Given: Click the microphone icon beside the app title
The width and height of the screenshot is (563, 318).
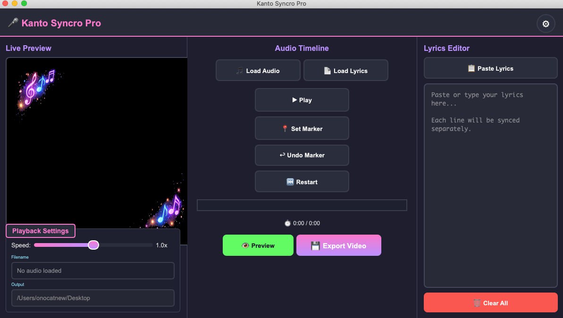Looking at the screenshot, I should point(13,23).
